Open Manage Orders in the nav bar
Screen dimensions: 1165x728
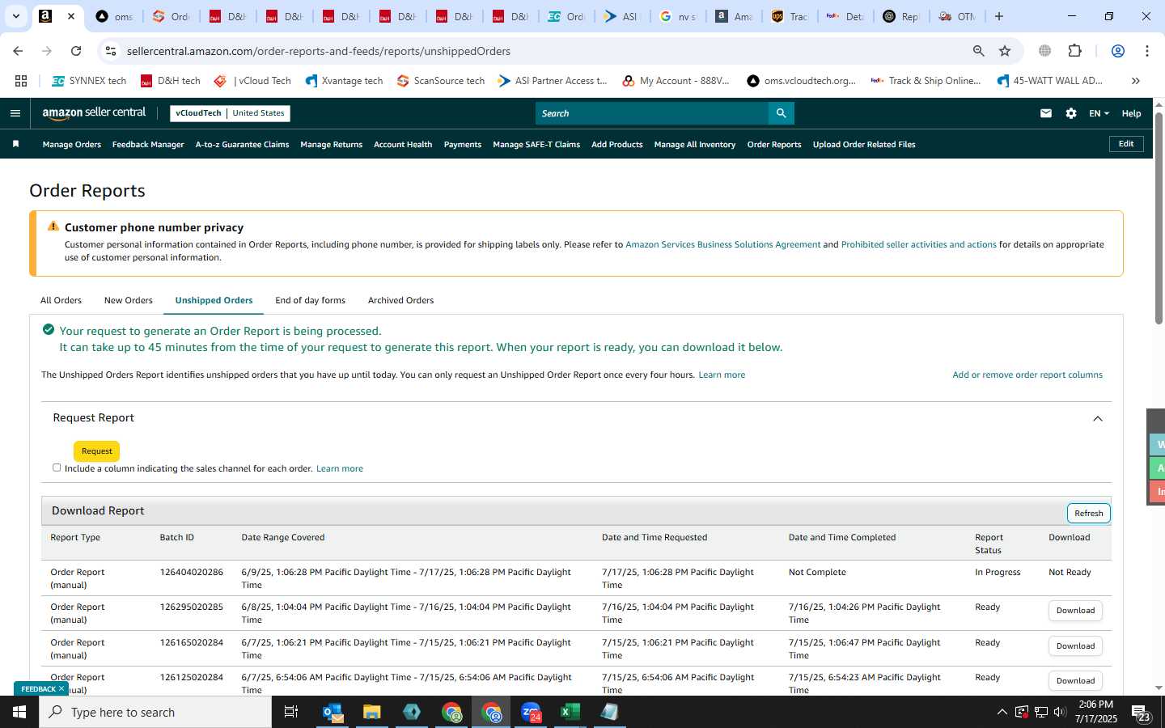click(x=71, y=145)
